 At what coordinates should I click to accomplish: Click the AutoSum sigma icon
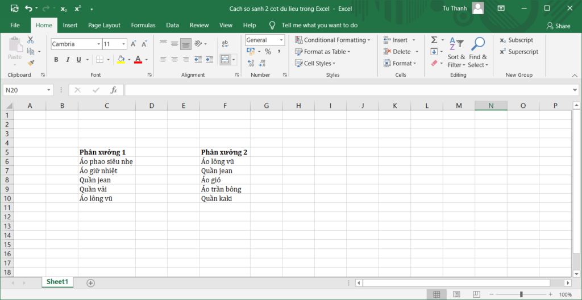(434, 40)
